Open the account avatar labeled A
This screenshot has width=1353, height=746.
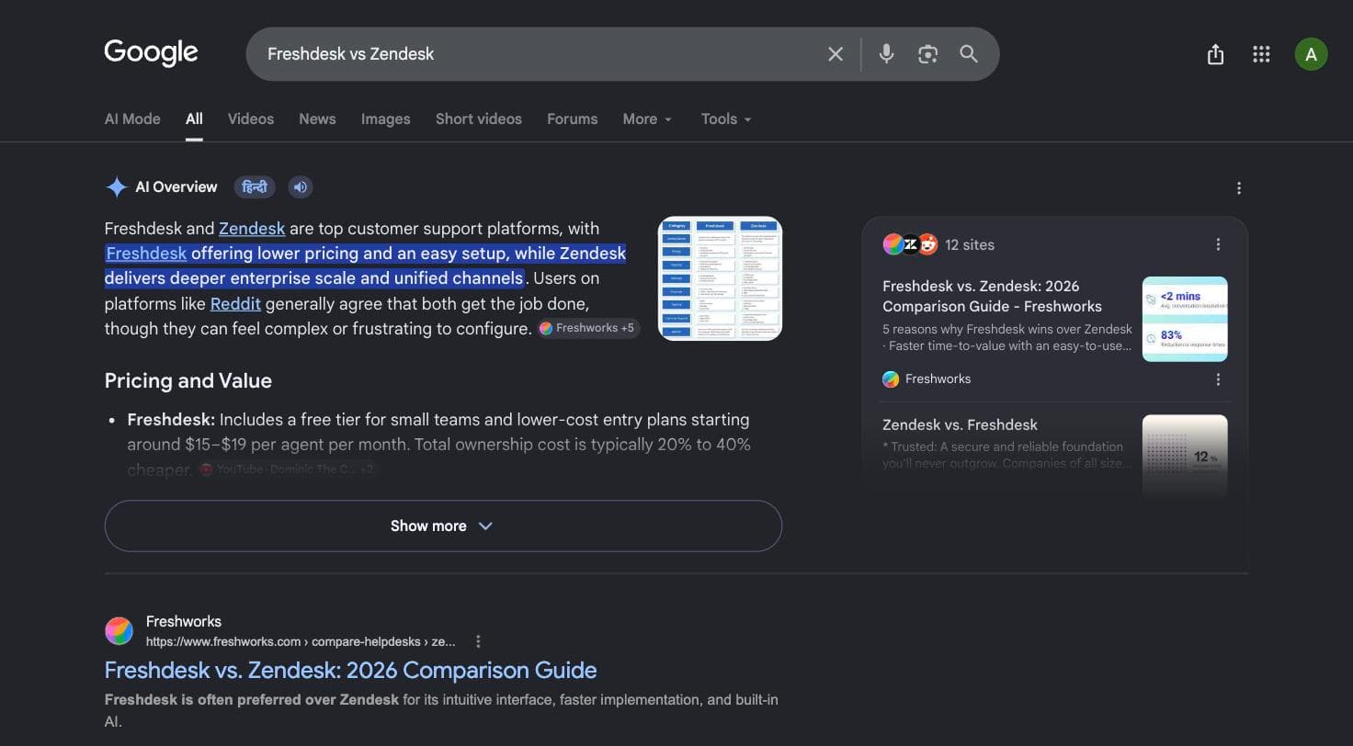tap(1311, 54)
